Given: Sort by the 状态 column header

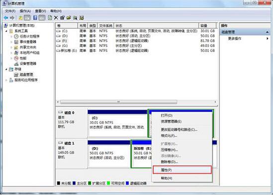Looking at the screenshot, I should click(156, 26).
